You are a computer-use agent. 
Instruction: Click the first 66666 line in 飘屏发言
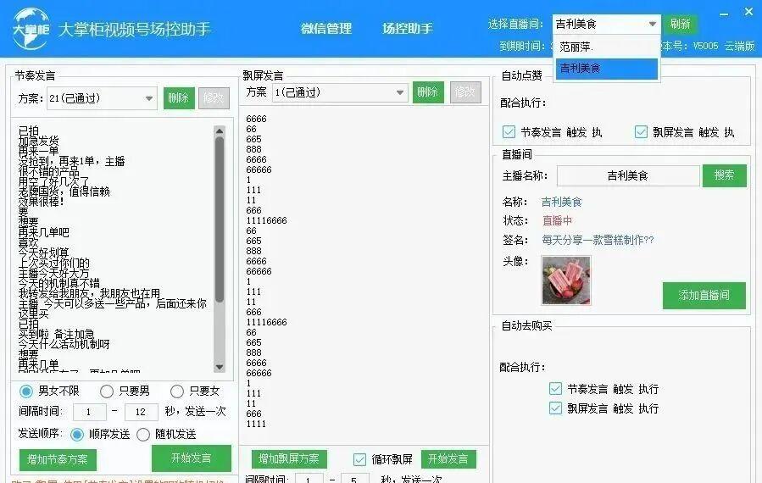click(259, 170)
